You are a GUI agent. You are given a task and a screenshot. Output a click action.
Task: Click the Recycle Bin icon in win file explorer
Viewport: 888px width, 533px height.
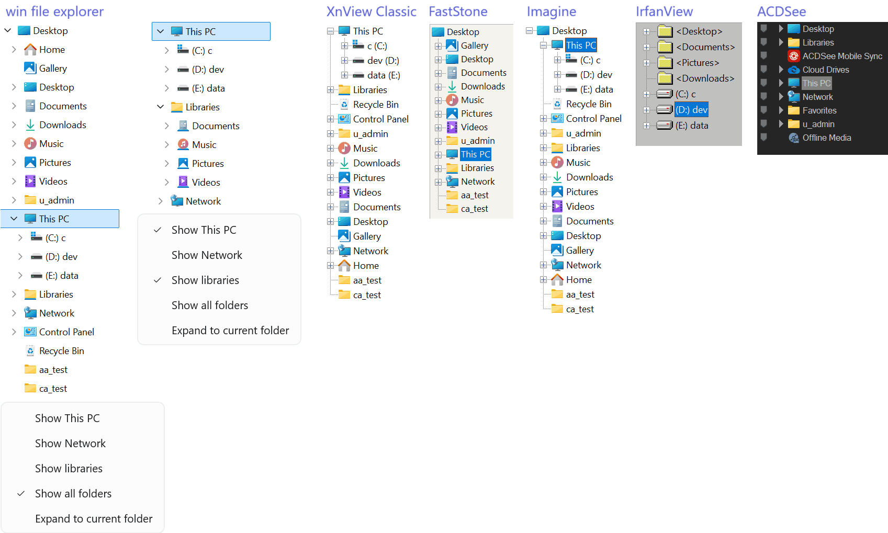click(30, 351)
